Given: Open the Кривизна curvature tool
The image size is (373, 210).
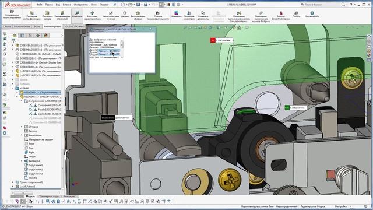Looking at the screenshot, I should pos(176,15).
